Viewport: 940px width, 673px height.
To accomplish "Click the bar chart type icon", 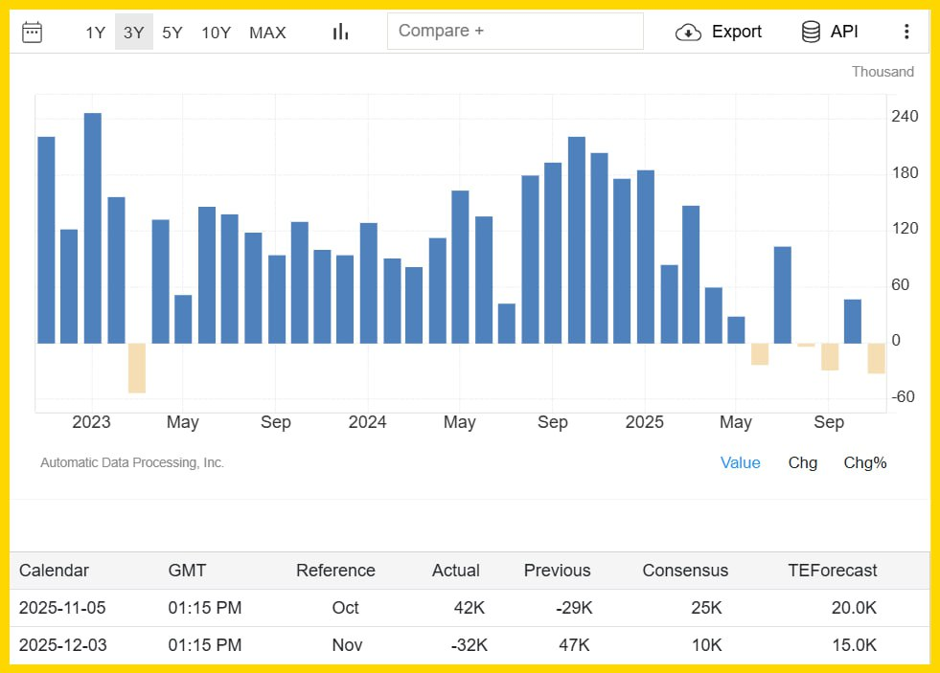I will click(340, 32).
